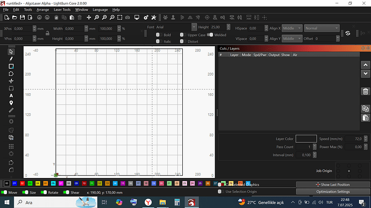Open the Tools menu
371x208 pixels.
click(x=27, y=10)
